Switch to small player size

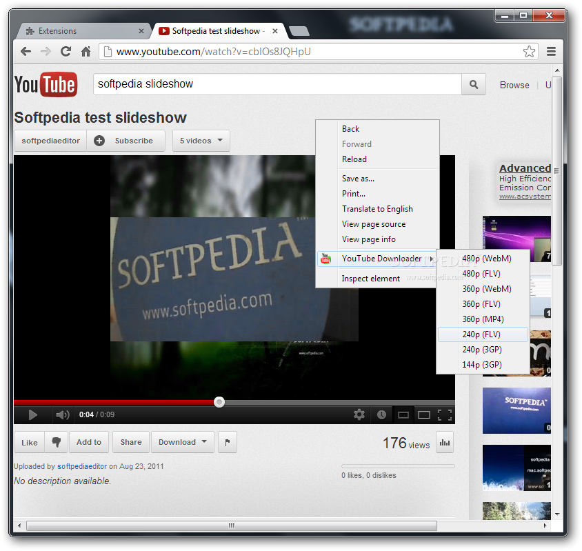pos(403,415)
